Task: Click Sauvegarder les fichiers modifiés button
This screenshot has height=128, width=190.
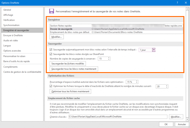Action: coord(68,64)
